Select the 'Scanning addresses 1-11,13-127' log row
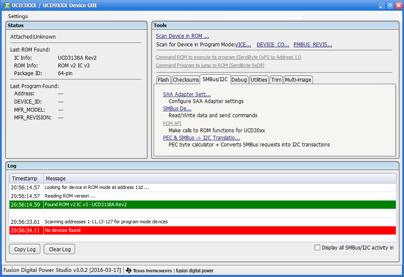The image size is (404, 277). point(203,222)
